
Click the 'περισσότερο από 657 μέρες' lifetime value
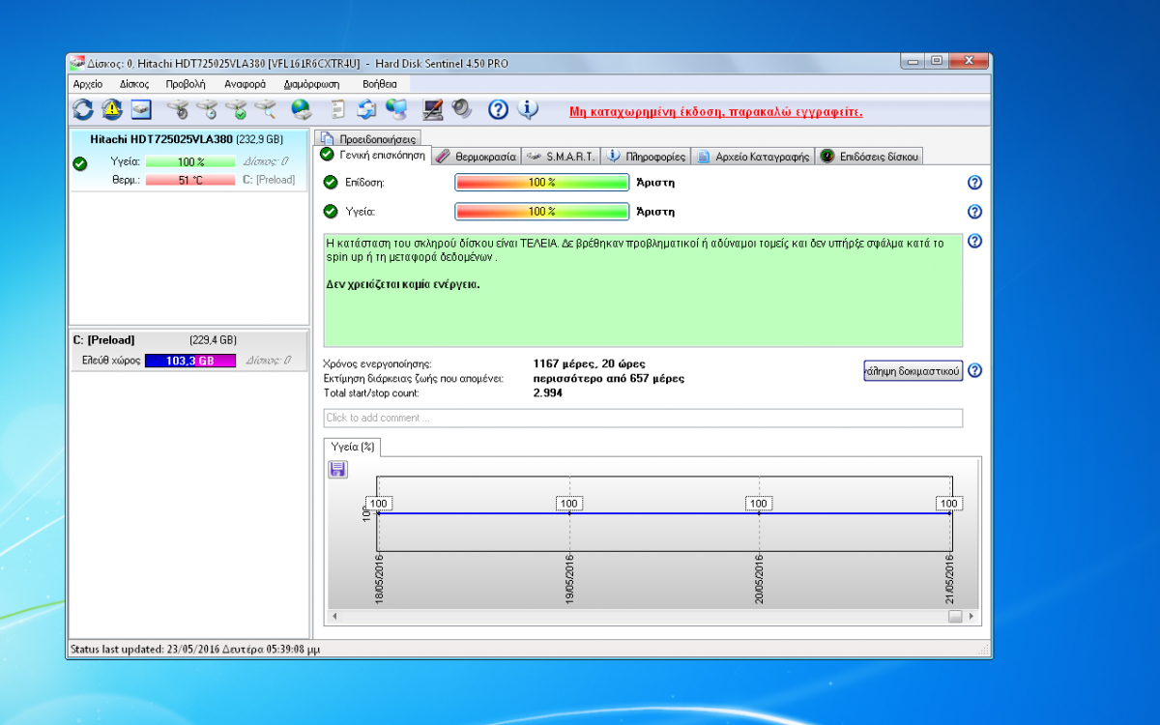coord(609,379)
